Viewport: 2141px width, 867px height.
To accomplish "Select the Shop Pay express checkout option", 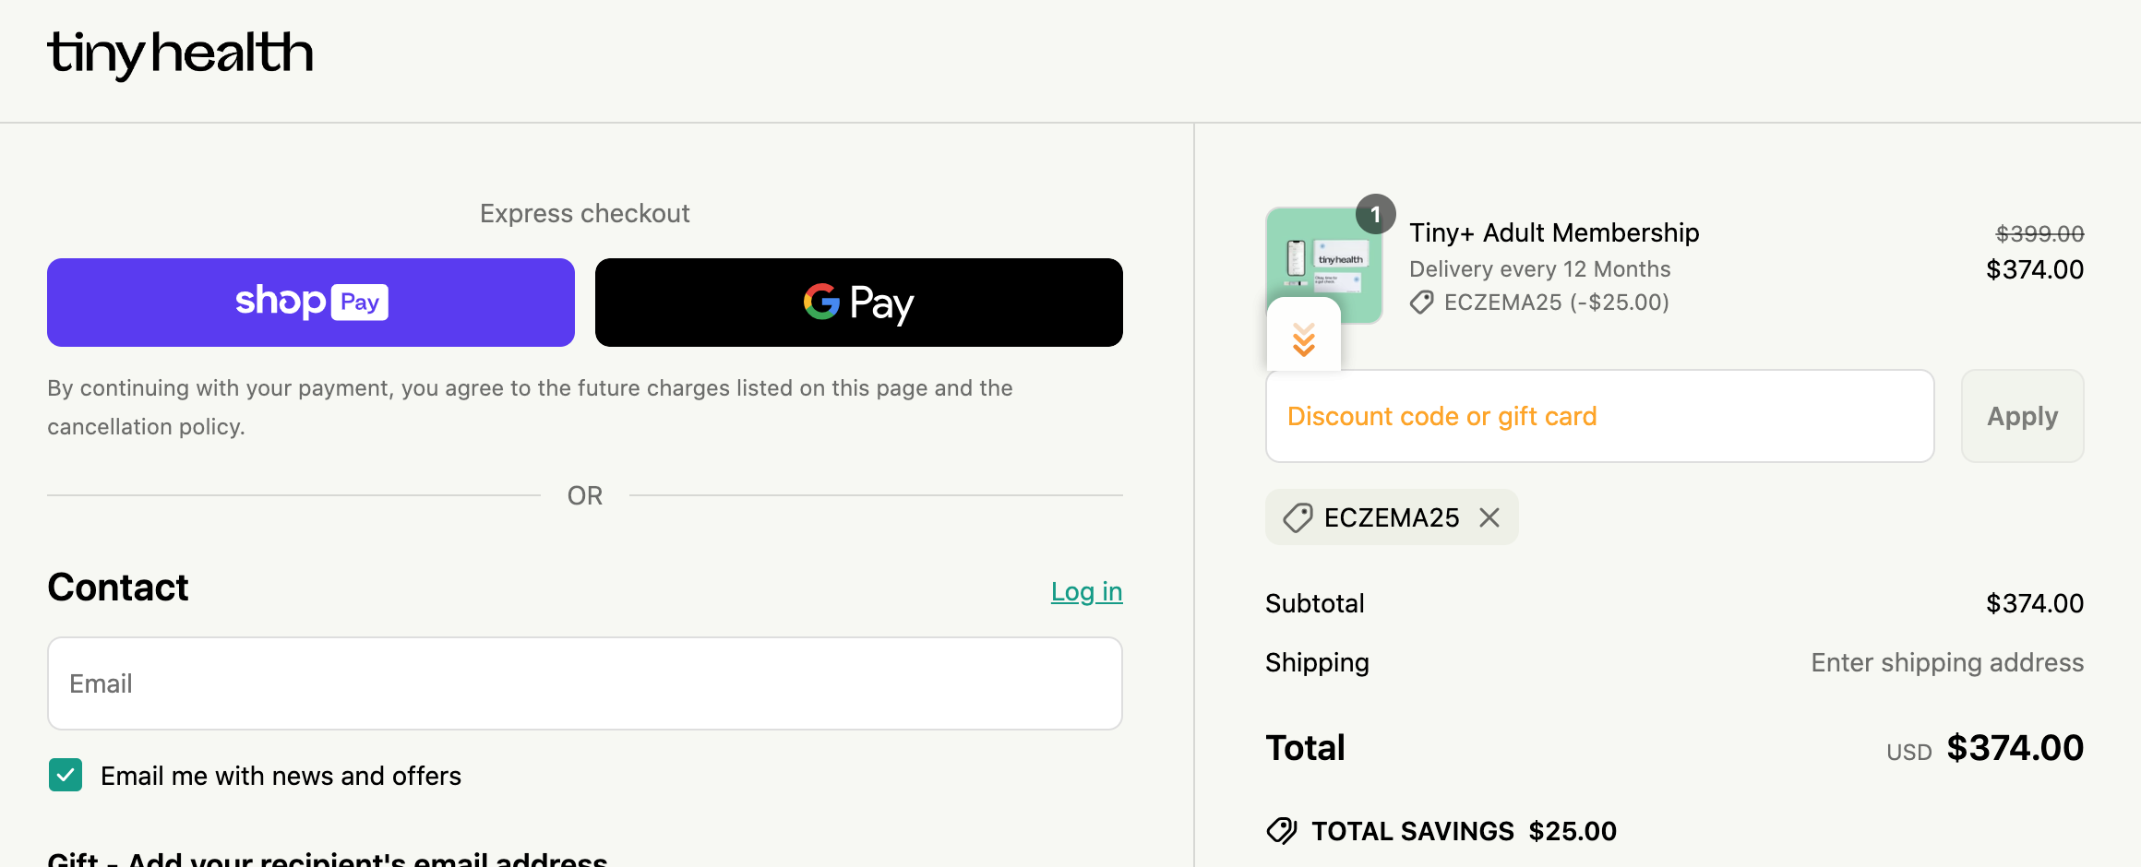I will 309,302.
